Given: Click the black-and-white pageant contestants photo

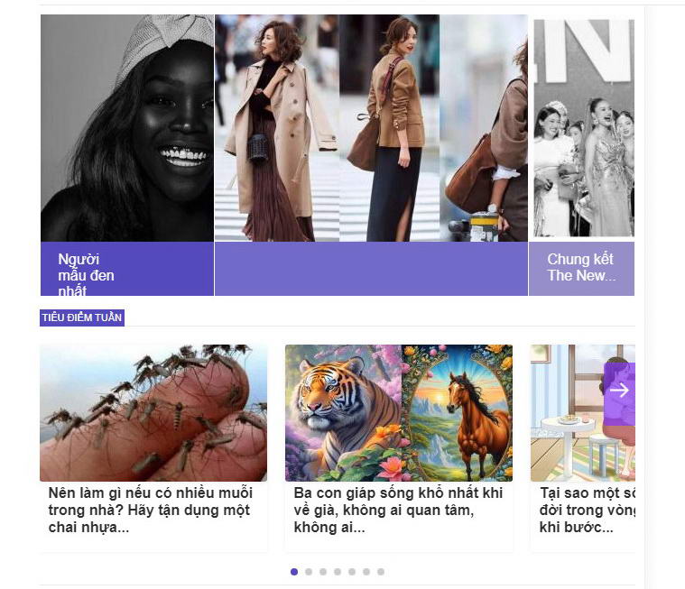Looking at the screenshot, I should tap(584, 128).
